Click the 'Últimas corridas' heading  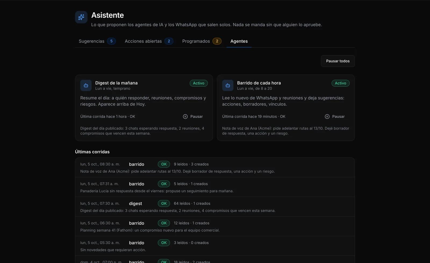tap(92, 152)
